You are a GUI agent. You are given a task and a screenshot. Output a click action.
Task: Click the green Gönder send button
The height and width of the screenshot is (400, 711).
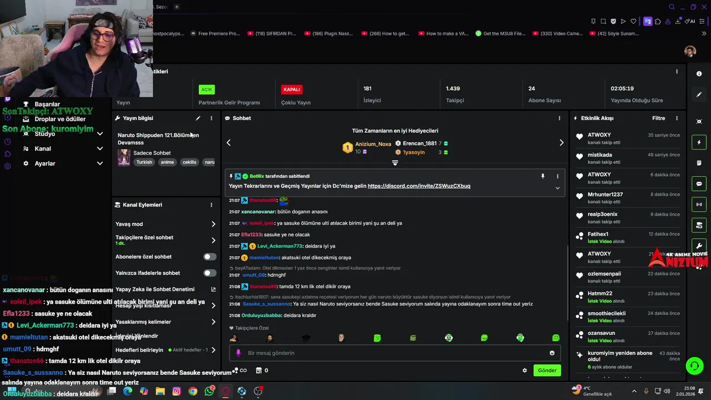coord(547,371)
